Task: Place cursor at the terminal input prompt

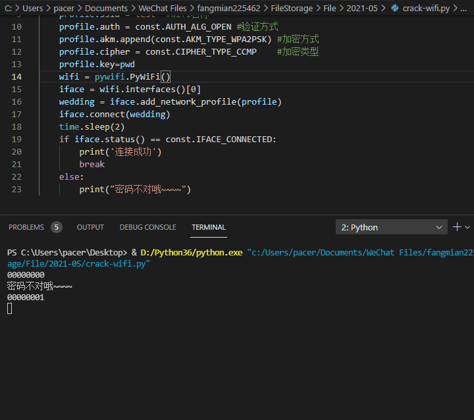Action: point(10,309)
